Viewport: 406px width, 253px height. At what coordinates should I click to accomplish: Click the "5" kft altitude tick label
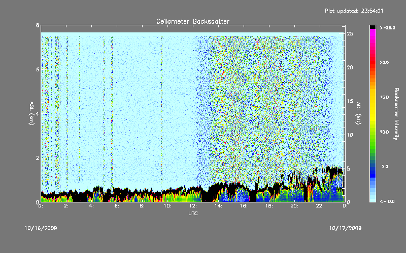pyautogui.click(x=349, y=168)
